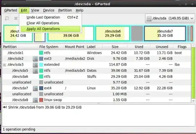The height and width of the screenshot is (134, 196).
Task: Click the mounted key icon for /dev/sda2
Action: [35, 59]
